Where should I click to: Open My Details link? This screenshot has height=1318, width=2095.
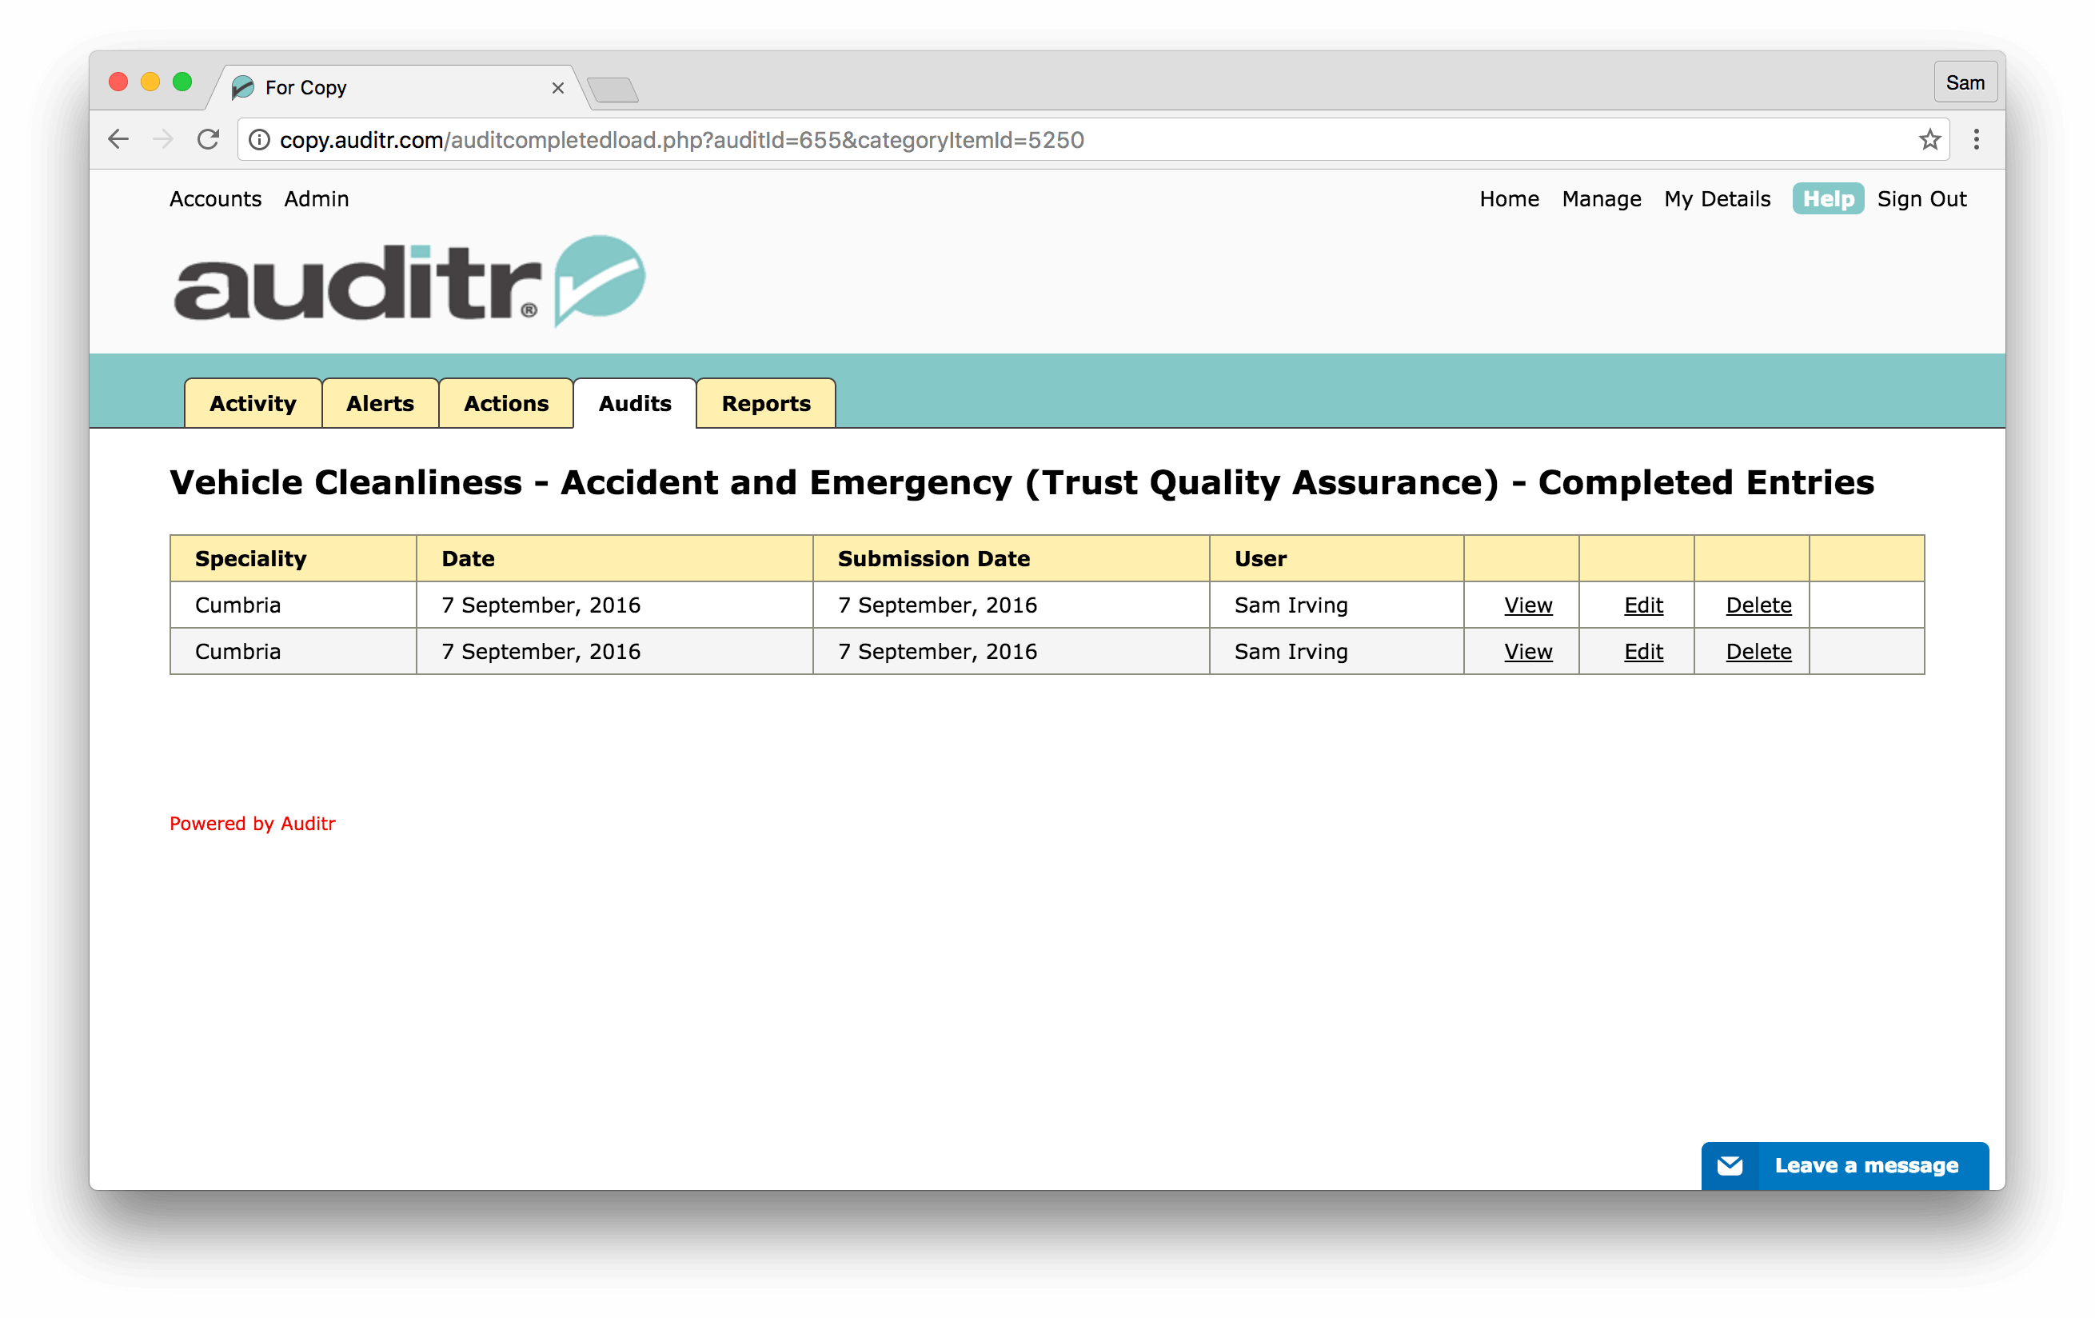[x=1717, y=199]
